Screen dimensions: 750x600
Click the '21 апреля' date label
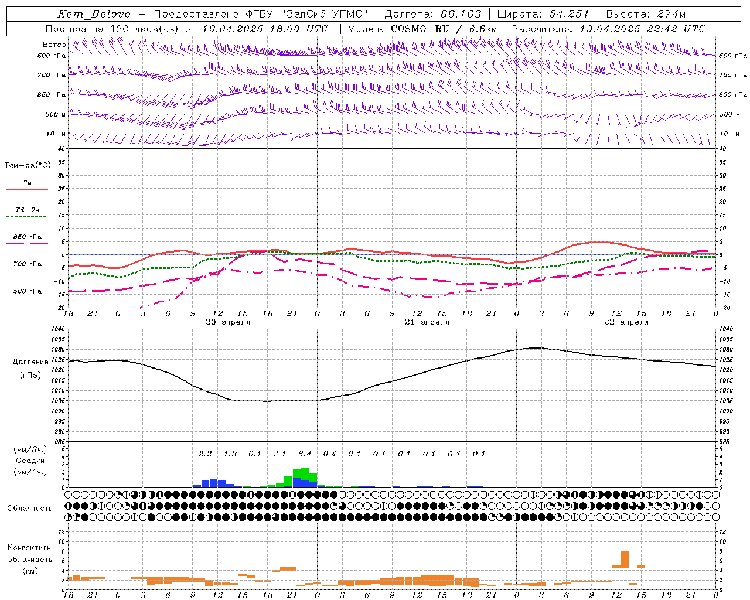pyautogui.click(x=427, y=322)
